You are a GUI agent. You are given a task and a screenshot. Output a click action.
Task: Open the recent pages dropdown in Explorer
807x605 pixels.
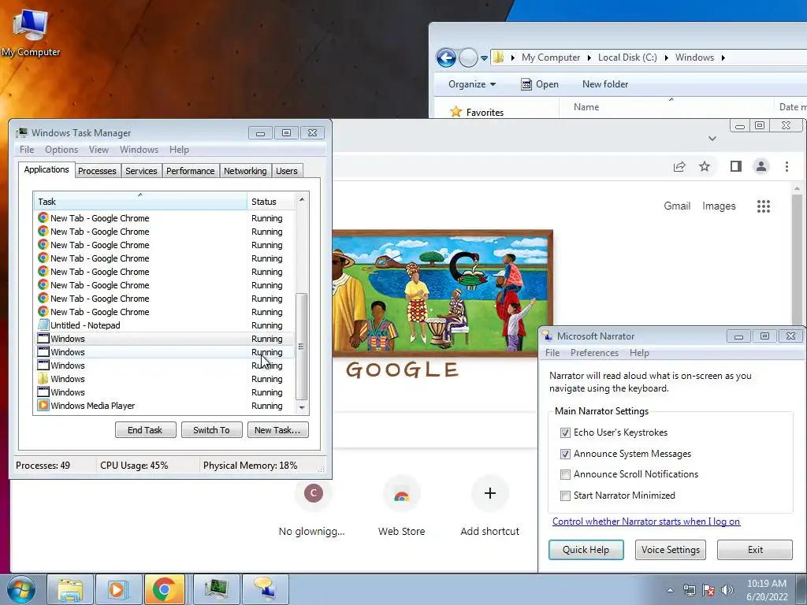(x=485, y=58)
